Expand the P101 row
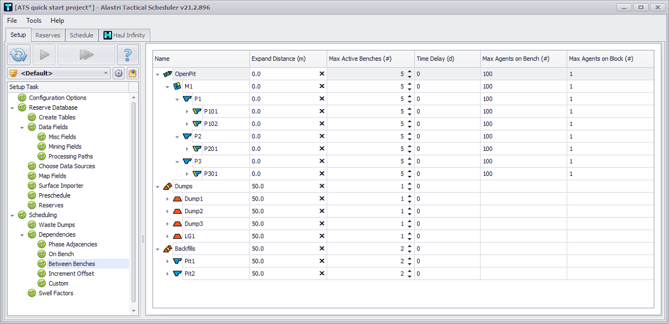The height and width of the screenshot is (324, 669). [x=187, y=111]
